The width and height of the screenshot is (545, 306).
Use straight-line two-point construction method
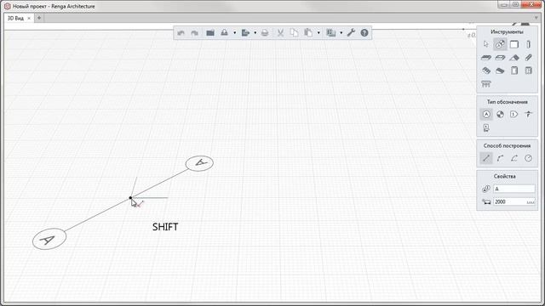click(x=486, y=159)
